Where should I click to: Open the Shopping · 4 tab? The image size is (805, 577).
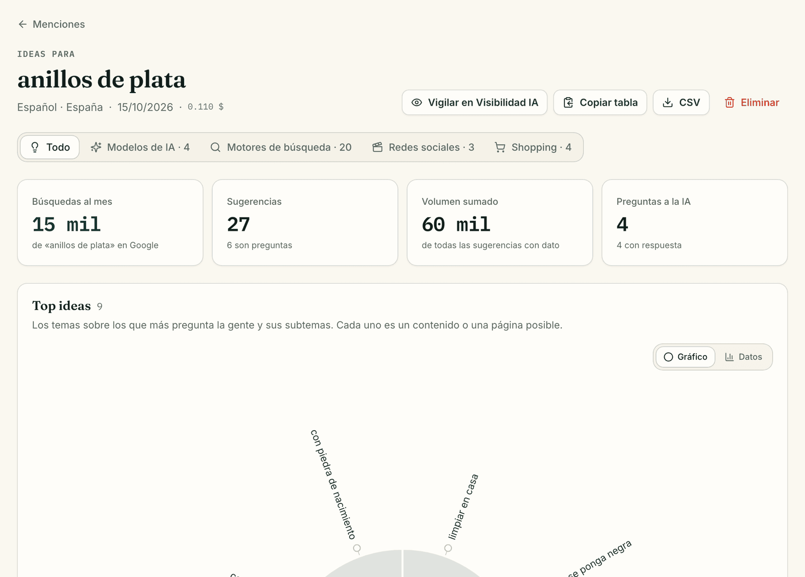click(533, 147)
